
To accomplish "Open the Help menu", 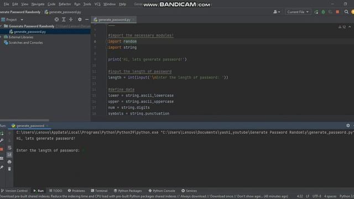I will (x=122, y=4).
